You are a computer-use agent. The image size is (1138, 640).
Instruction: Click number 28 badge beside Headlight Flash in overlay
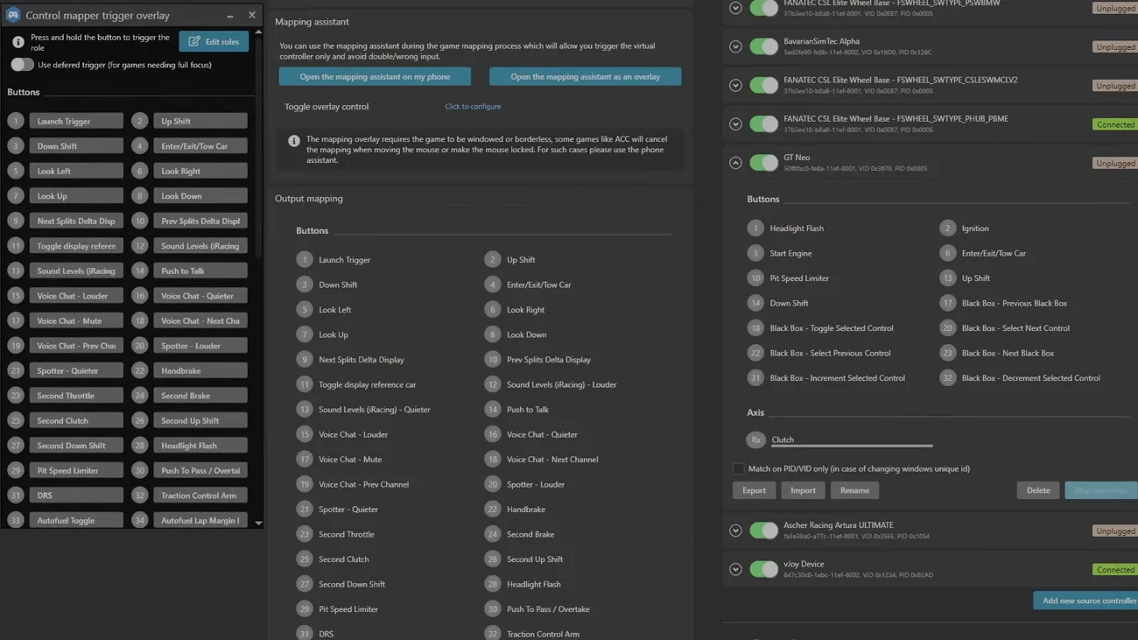click(139, 446)
